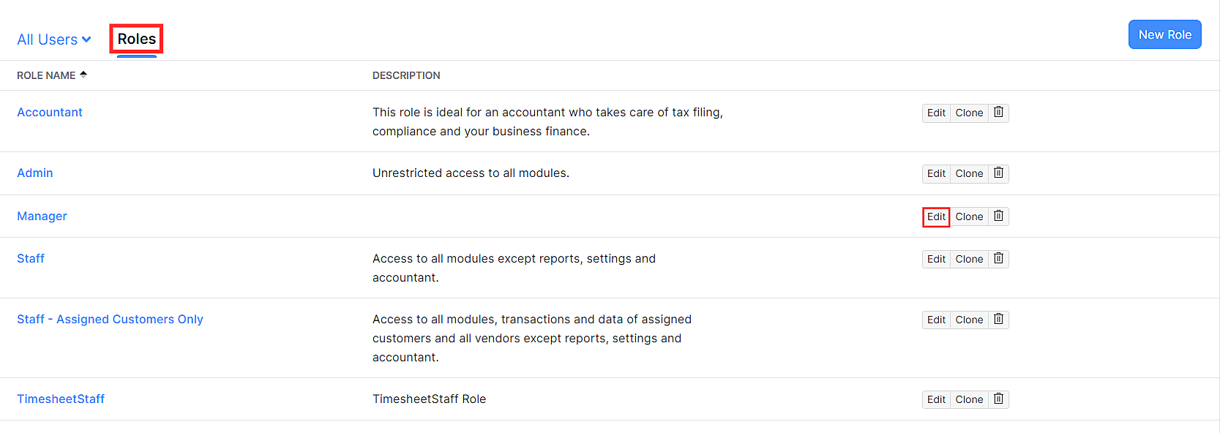The image size is (1220, 433).
Task: Open the Manager role link
Action: coord(42,216)
